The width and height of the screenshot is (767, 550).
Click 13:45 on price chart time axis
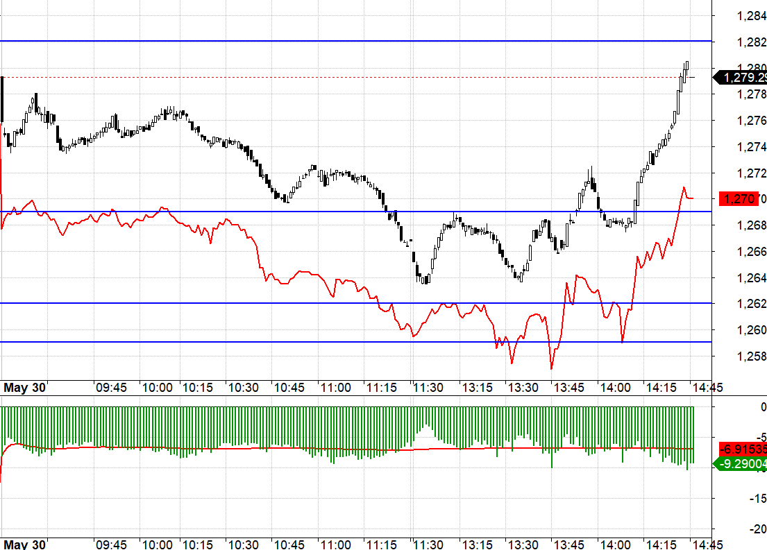click(569, 388)
